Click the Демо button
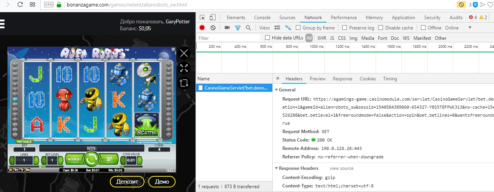 (x=162, y=181)
